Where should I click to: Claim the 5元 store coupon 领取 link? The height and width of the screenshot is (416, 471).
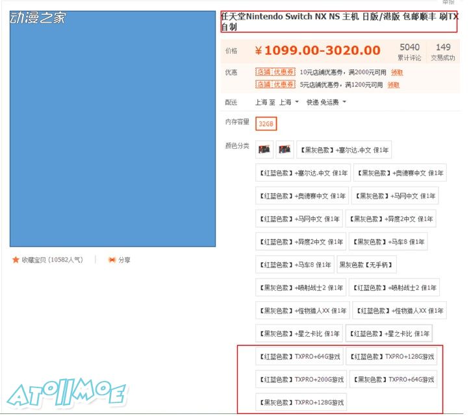pos(393,85)
